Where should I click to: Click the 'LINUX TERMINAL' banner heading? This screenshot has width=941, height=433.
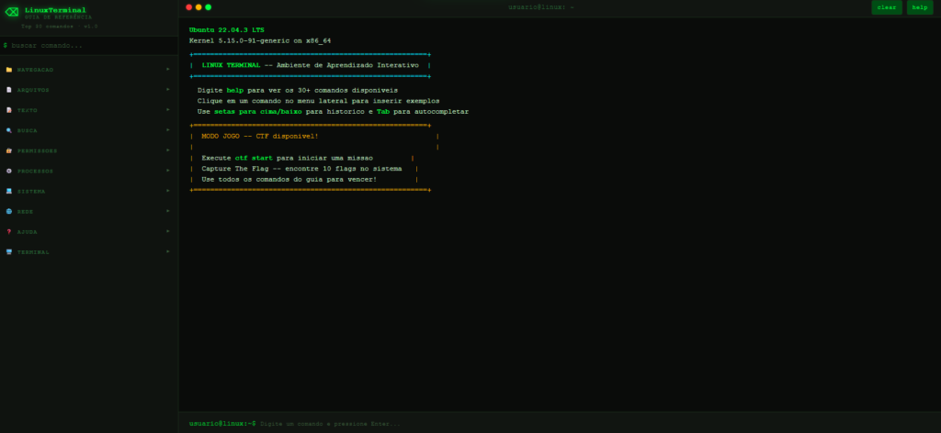tap(231, 65)
